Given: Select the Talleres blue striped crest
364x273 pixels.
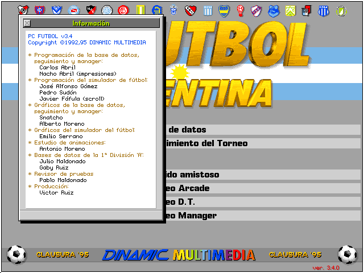Looking at the screenshot, I should pos(324,11).
